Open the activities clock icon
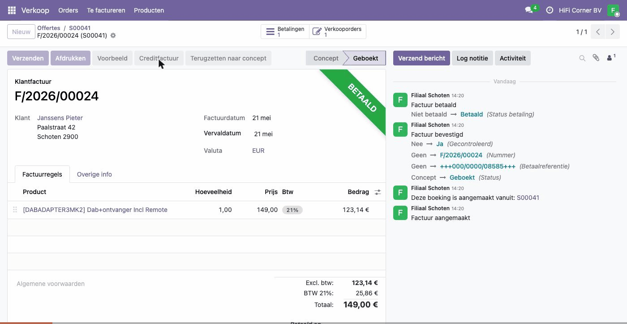The image size is (627, 324). tap(550, 10)
